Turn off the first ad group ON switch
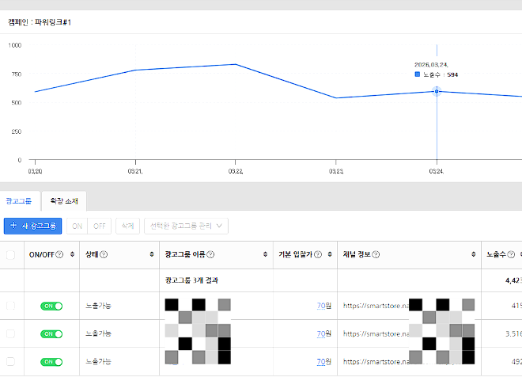This screenshot has width=522, height=377. (51, 306)
